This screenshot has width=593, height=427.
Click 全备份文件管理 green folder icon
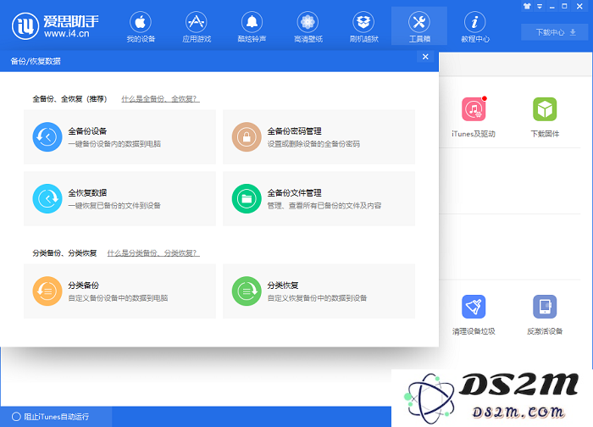pyautogui.click(x=247, y=198)
